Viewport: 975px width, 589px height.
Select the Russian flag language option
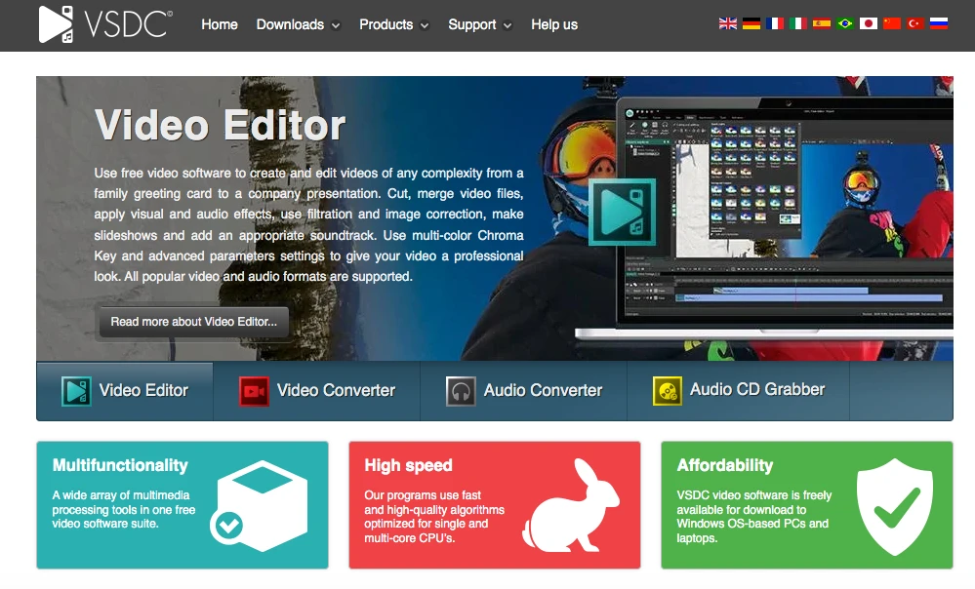[x=939, y=23]
